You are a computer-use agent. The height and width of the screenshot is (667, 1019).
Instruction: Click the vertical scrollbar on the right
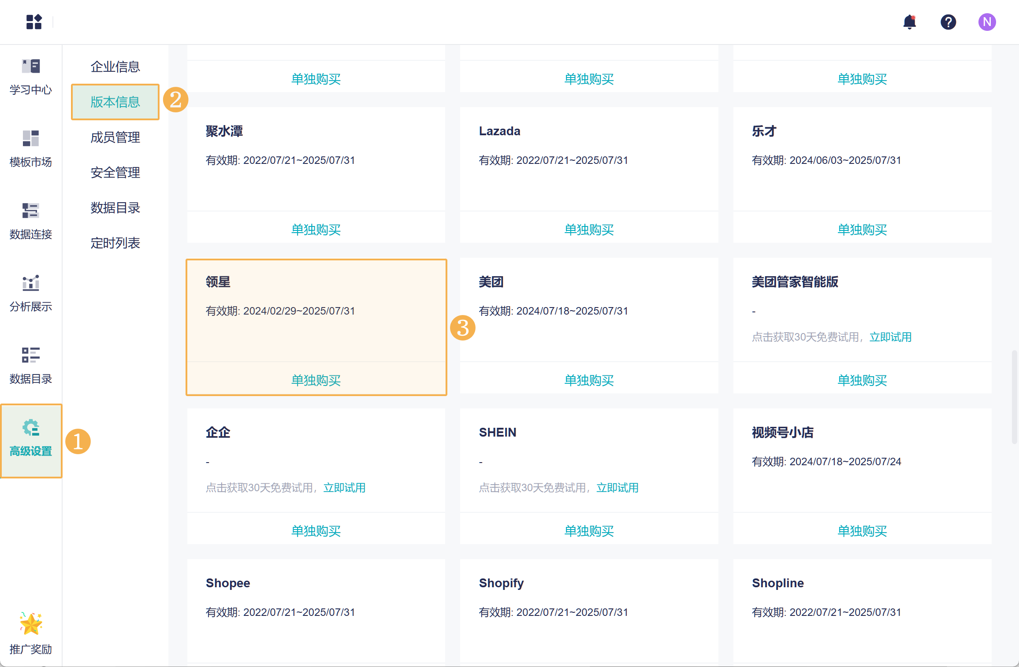pos(1014,396)
